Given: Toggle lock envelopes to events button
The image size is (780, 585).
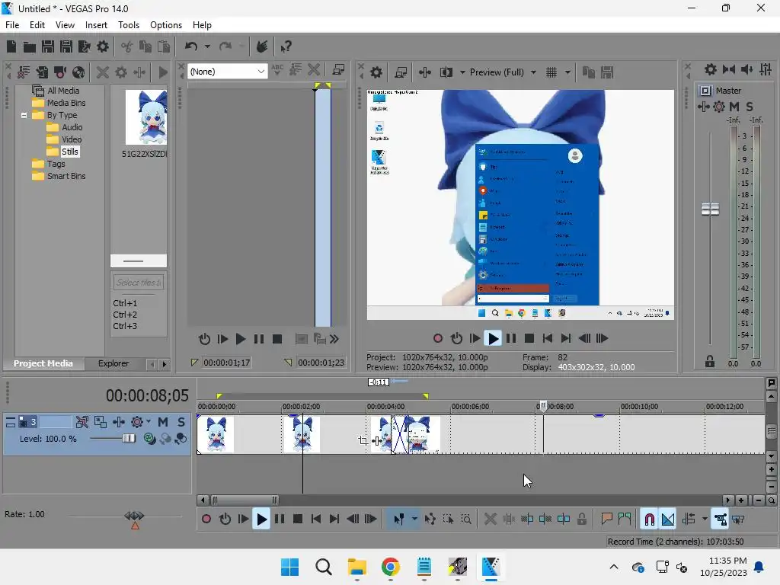Looking at the screenshot, I should [x=720, y=519].
